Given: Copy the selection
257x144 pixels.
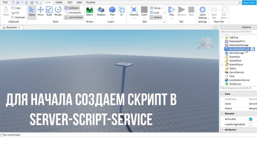Looking at the screenshot, I should (x=16, y=8).
